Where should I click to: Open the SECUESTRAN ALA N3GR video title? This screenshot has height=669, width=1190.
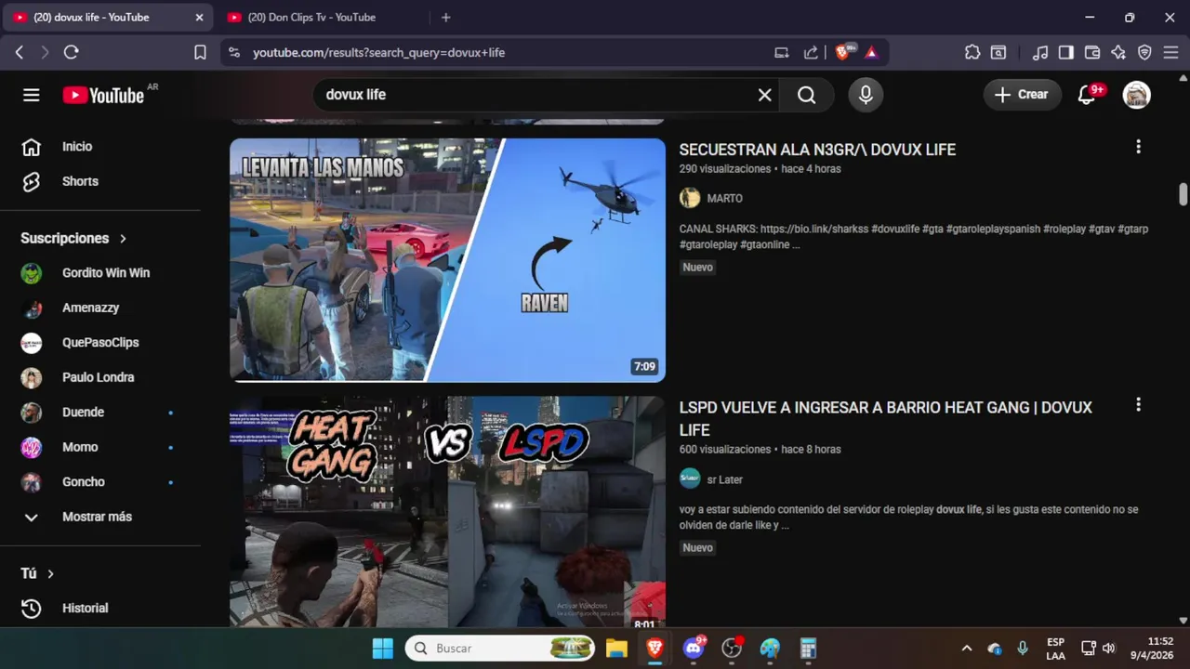[817, 150]
